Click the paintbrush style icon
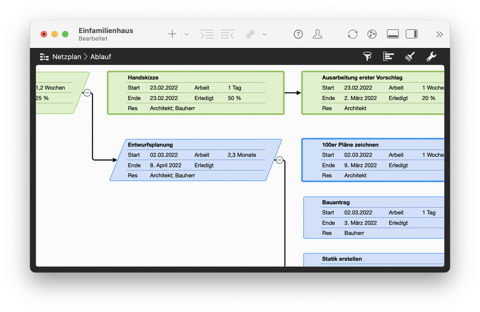This screenshot has width=480, height=312. [x=410, y=57]
